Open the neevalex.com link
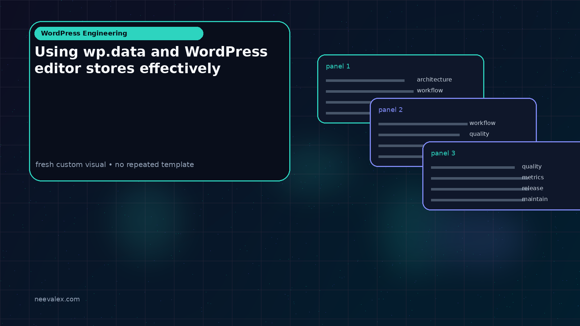 tap(57, 299)
